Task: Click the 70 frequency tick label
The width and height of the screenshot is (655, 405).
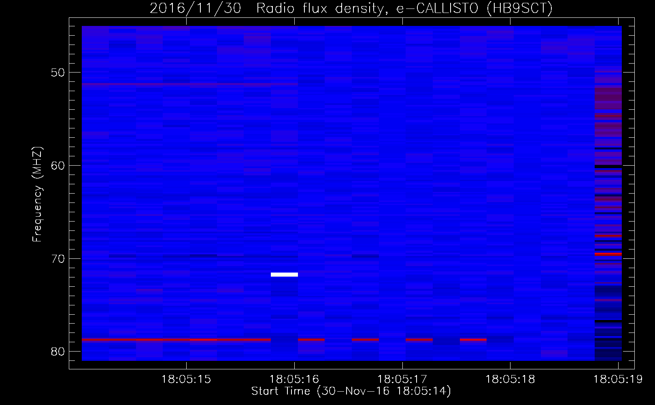Action: click(58, 258)
